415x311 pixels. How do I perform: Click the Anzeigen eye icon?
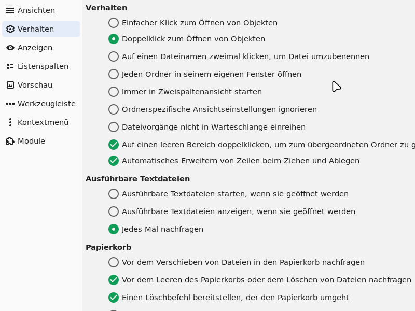10,48
